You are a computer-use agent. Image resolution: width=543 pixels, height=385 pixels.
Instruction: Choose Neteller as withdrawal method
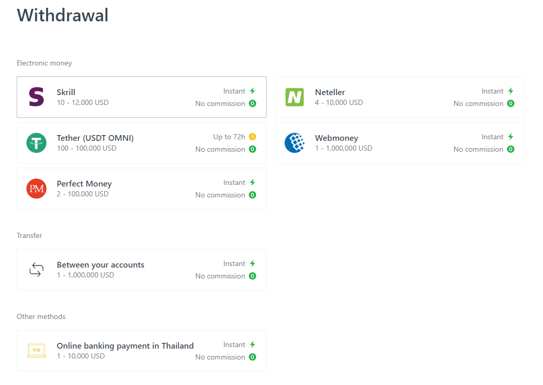pyautogui.click(x=399, y=97)
